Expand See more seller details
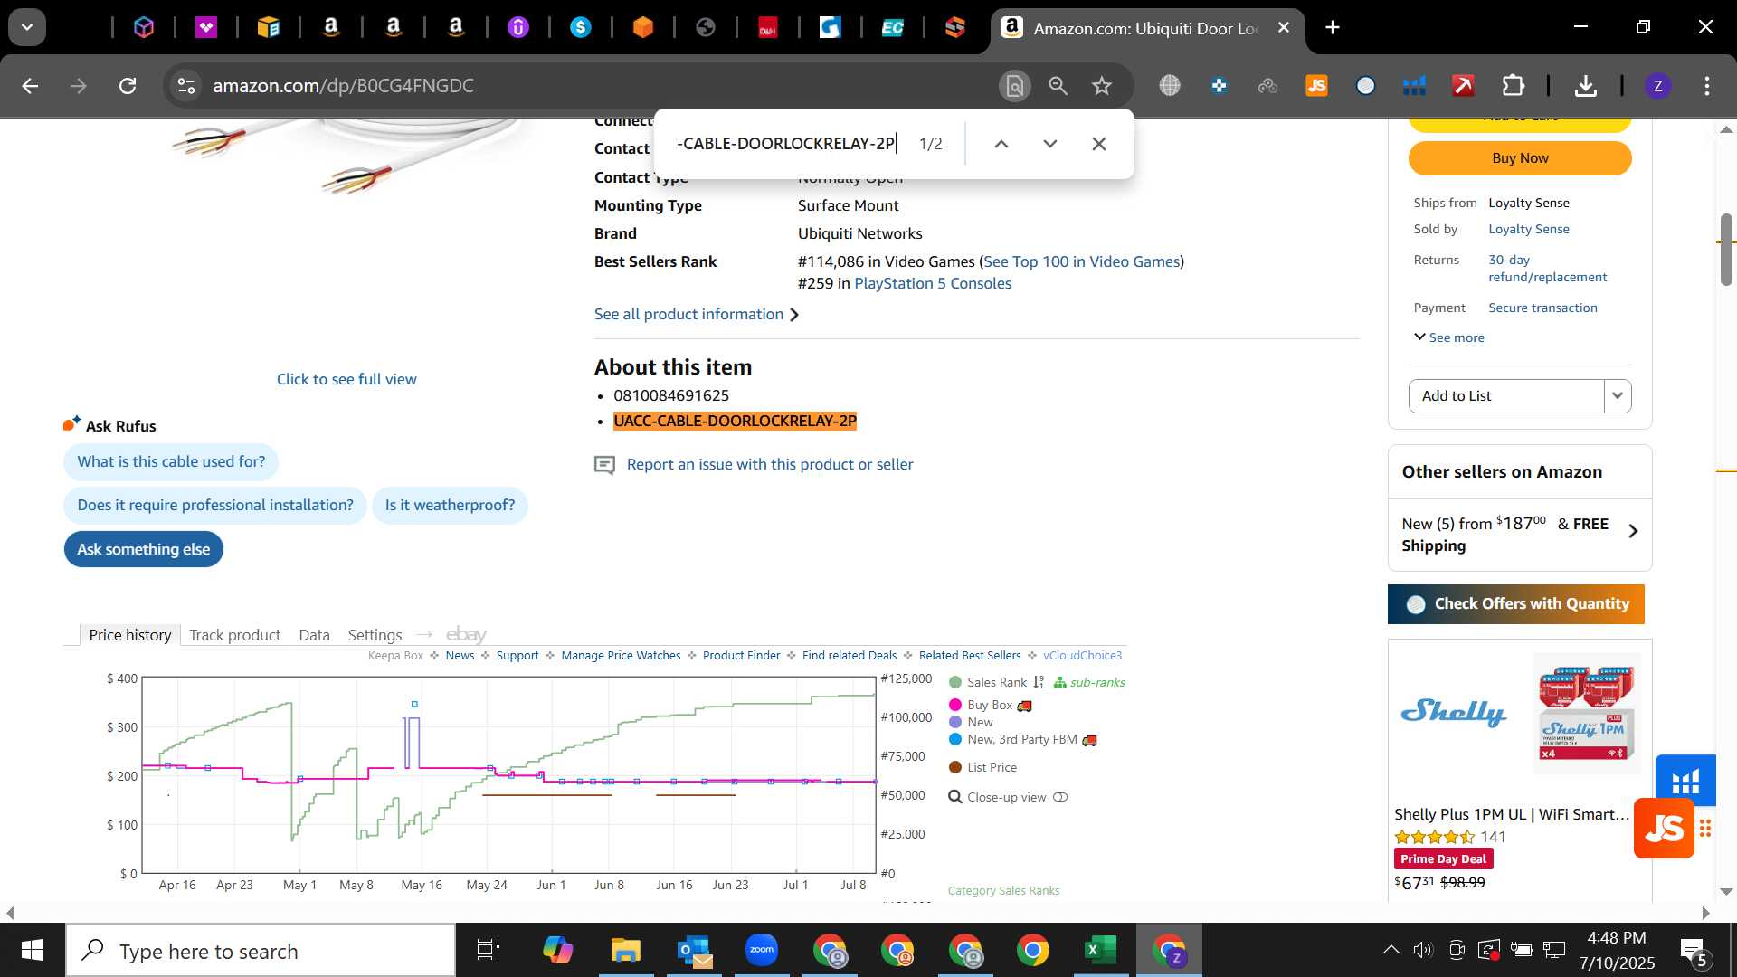 click(1449, 337)
